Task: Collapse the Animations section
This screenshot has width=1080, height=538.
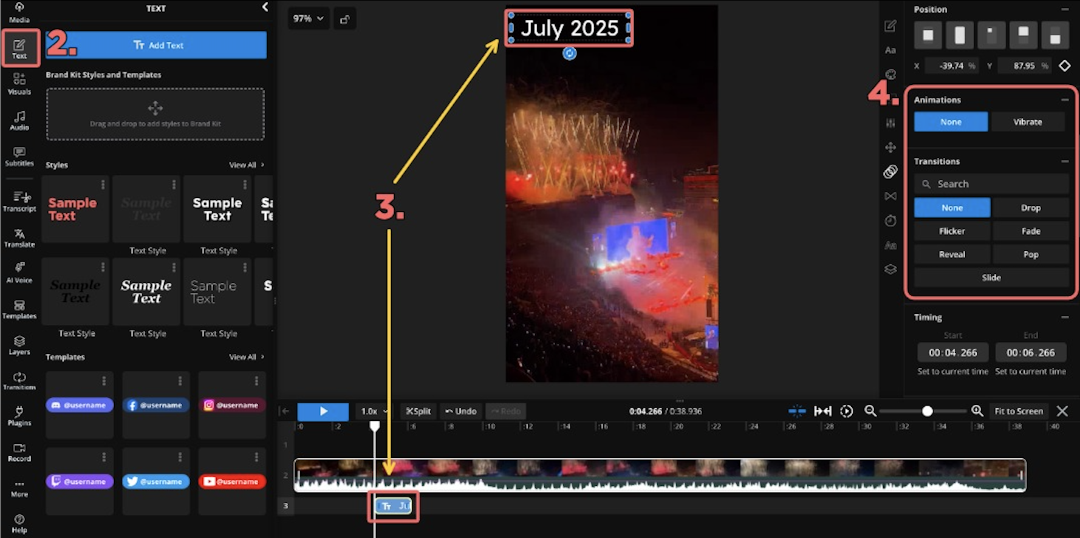Action: tap(1064, 100)
